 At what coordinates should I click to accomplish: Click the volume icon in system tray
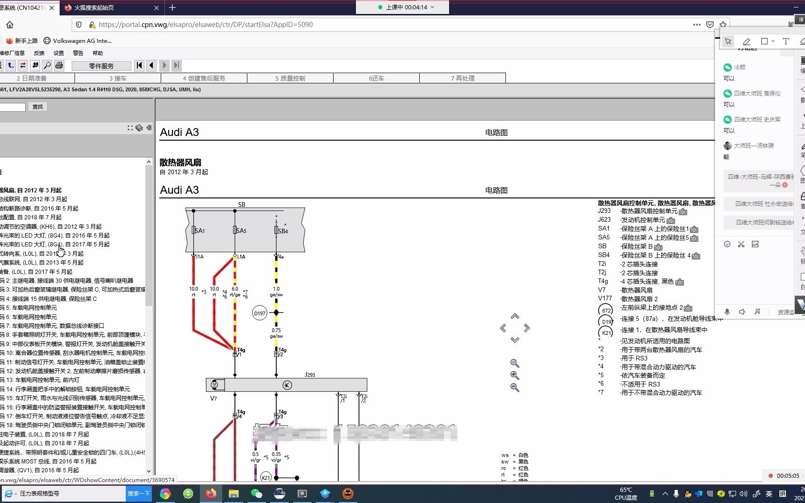(x=744, y=494)
